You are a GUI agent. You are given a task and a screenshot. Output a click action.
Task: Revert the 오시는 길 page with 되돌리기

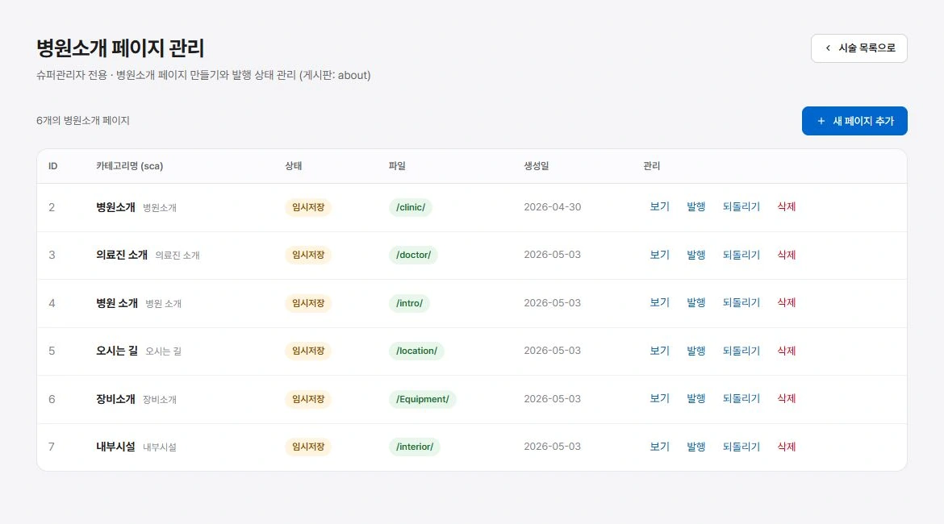(x=741, y=351)
